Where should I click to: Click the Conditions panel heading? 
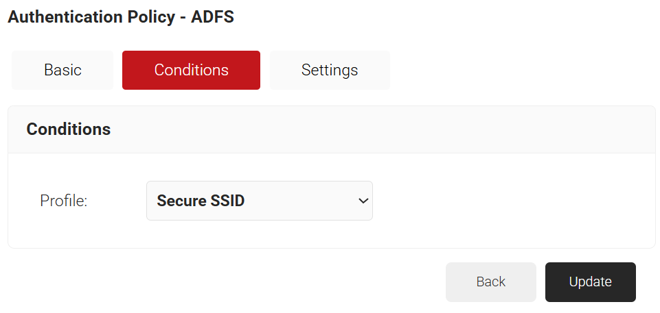[69, 129]
